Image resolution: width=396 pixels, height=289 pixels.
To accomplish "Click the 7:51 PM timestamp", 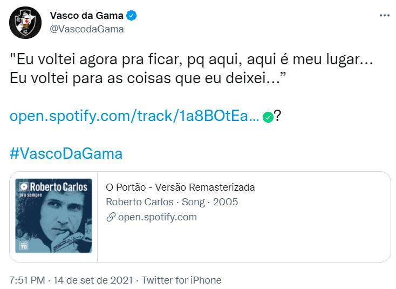I will click(28, 280).
